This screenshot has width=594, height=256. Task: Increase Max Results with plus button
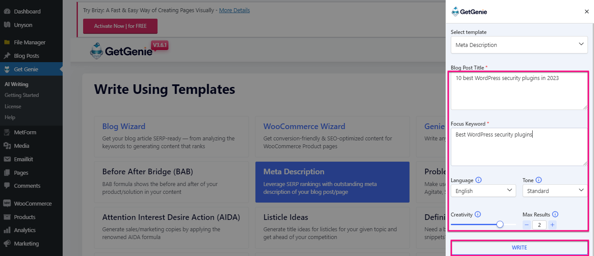tap(552, 225)
